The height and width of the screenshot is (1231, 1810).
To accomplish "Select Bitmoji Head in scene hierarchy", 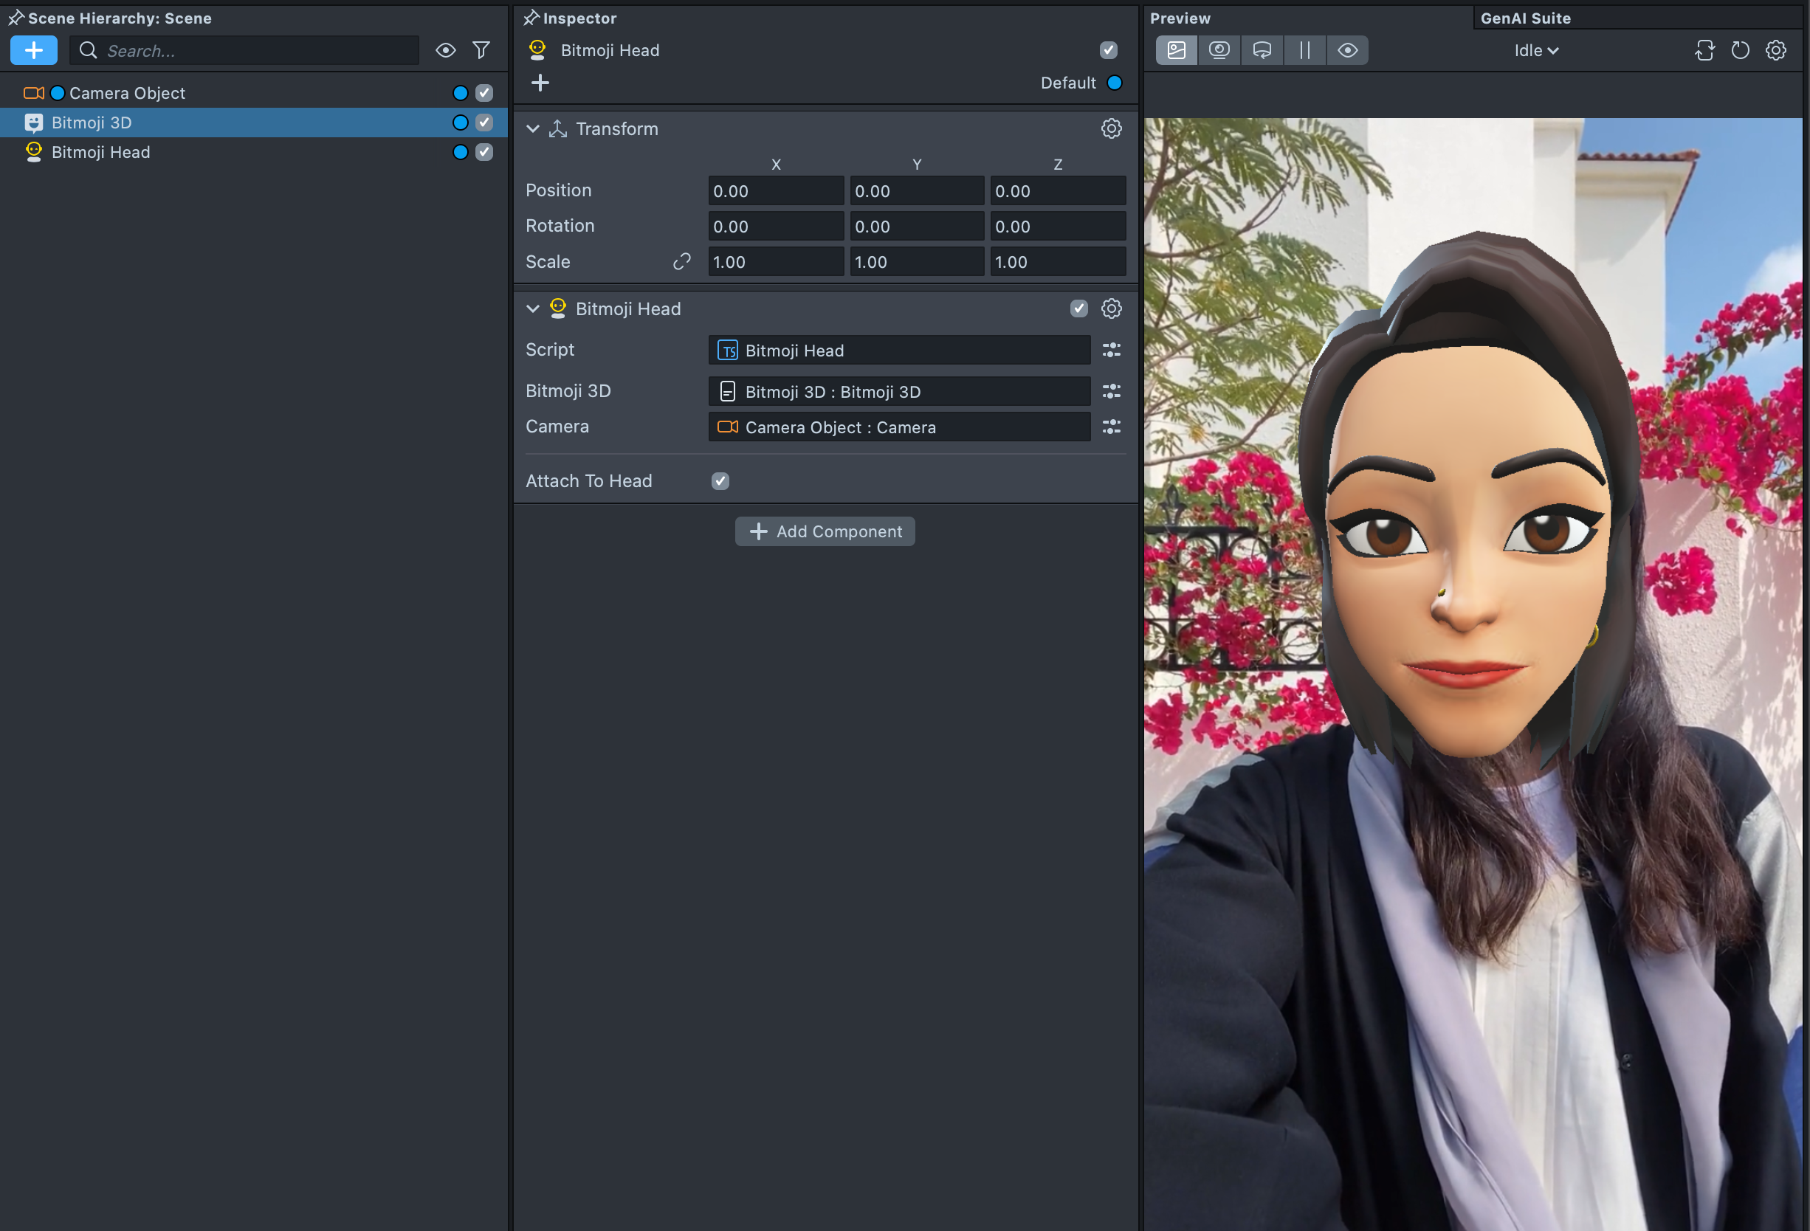I will pyautogui.click(x=100, y=152).
